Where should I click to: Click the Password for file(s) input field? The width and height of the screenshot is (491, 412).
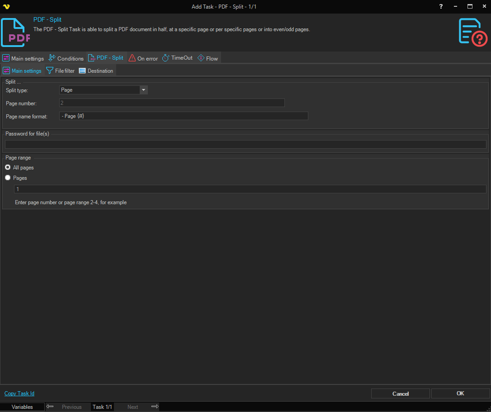pos(245,145)
